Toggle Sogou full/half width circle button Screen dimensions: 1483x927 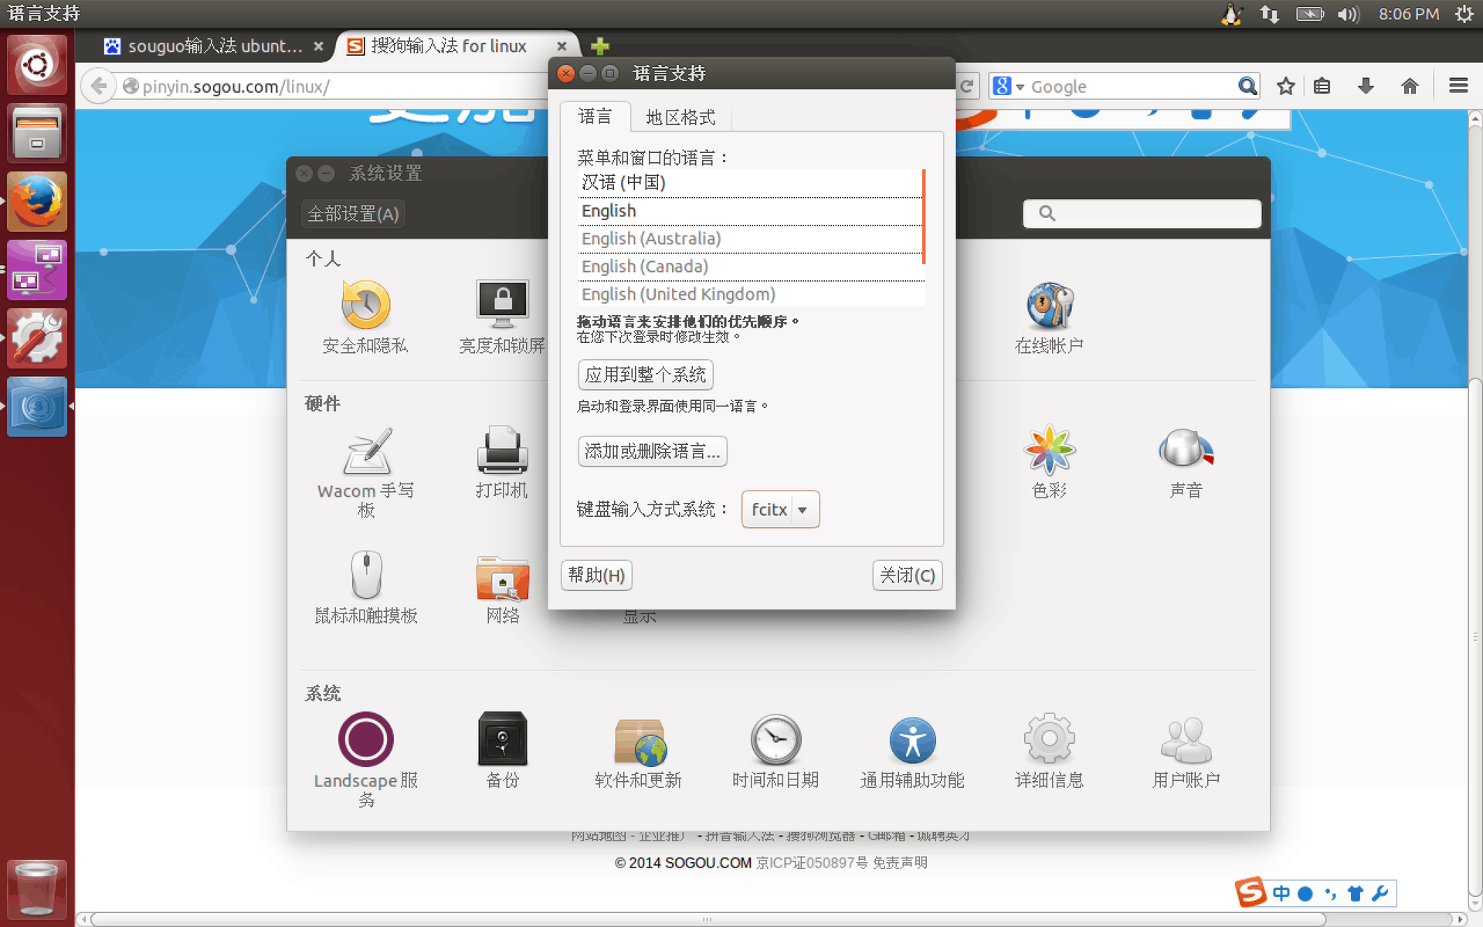point(1305,894)
